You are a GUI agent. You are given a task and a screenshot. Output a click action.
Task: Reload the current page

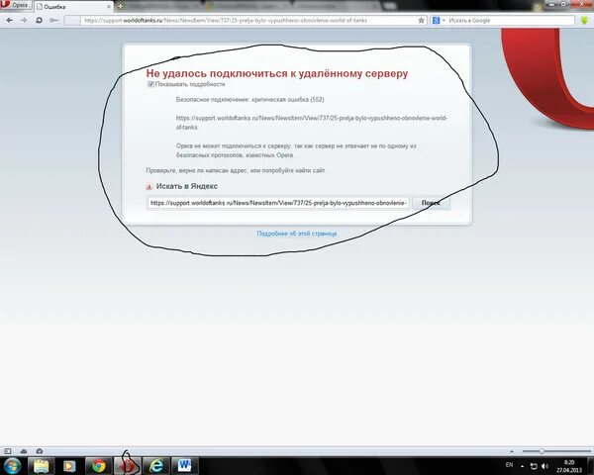39,20
